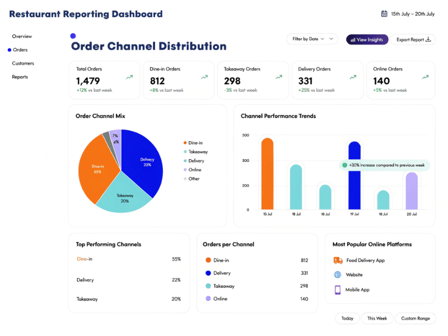
Task: Click the Export Report button
Action: click(x=413, y=39)
